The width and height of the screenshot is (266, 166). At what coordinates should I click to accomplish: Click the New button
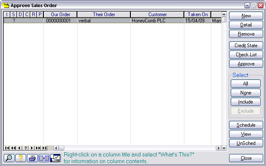pos(246,16)
